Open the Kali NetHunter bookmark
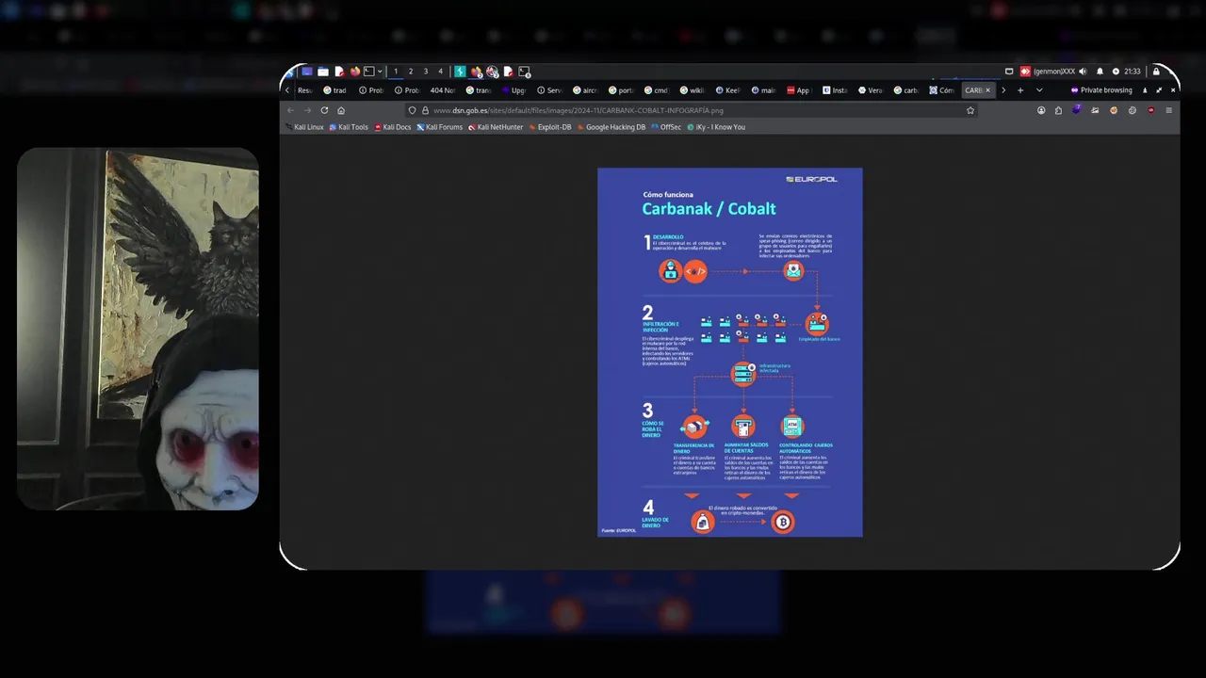 (496, 127)
